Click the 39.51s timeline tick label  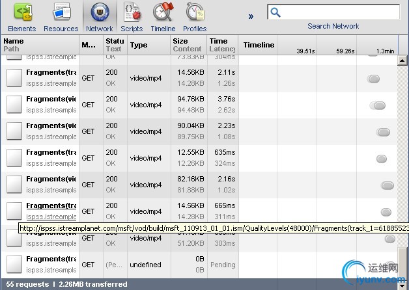(x=305, y=51)
